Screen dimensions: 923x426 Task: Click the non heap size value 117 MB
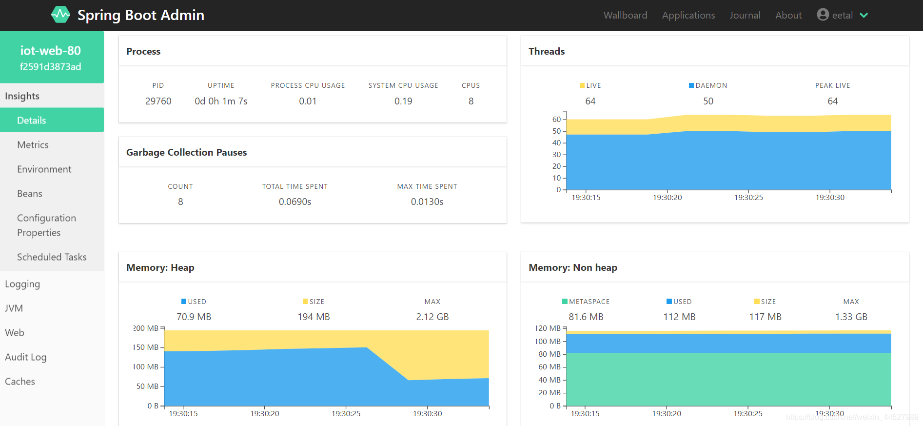point(766,317)
